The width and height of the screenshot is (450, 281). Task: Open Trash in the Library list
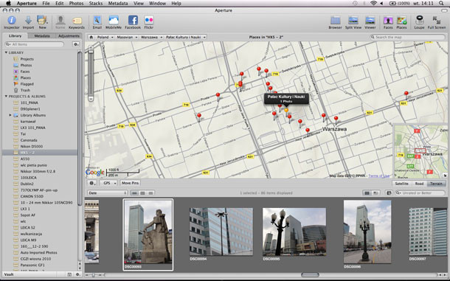pos(25,90)
